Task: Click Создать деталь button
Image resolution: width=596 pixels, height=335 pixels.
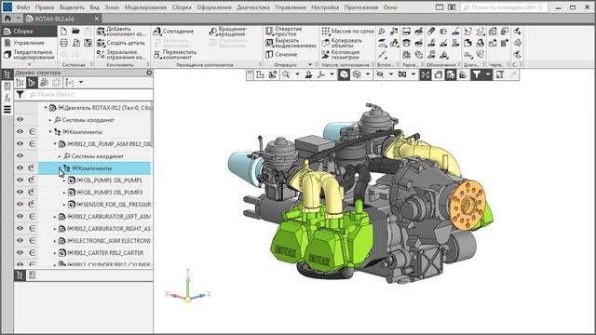Action: pyautogui.click(x=121, y=43)
